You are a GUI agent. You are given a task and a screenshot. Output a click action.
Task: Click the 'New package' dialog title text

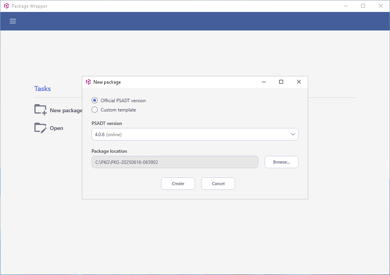click(x=107, y=82)
